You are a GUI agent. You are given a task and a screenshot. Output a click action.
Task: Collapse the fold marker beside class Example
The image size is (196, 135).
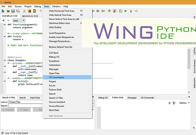click(5, 60)
